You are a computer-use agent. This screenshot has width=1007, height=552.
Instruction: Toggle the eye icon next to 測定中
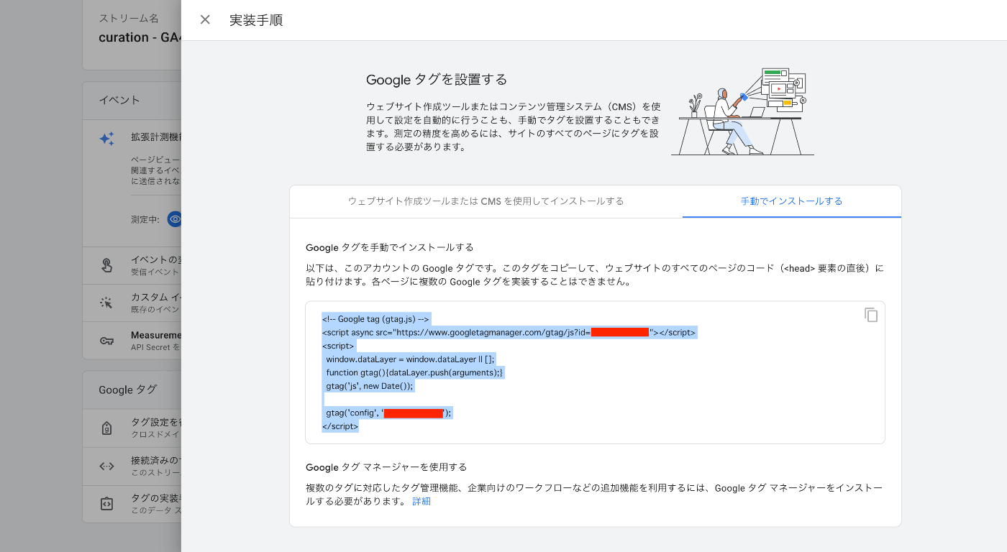click(174, 219)
